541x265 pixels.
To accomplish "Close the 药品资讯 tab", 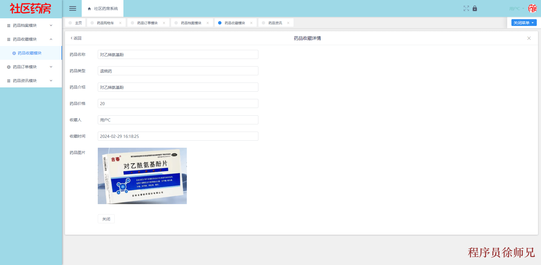I will 288,23.
